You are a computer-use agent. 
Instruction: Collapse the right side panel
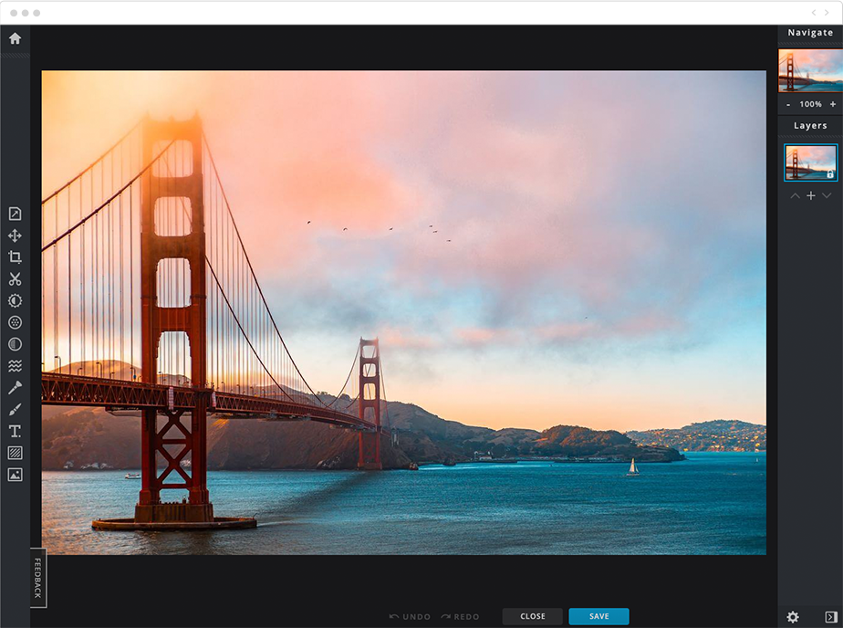[x=830, y=617]
